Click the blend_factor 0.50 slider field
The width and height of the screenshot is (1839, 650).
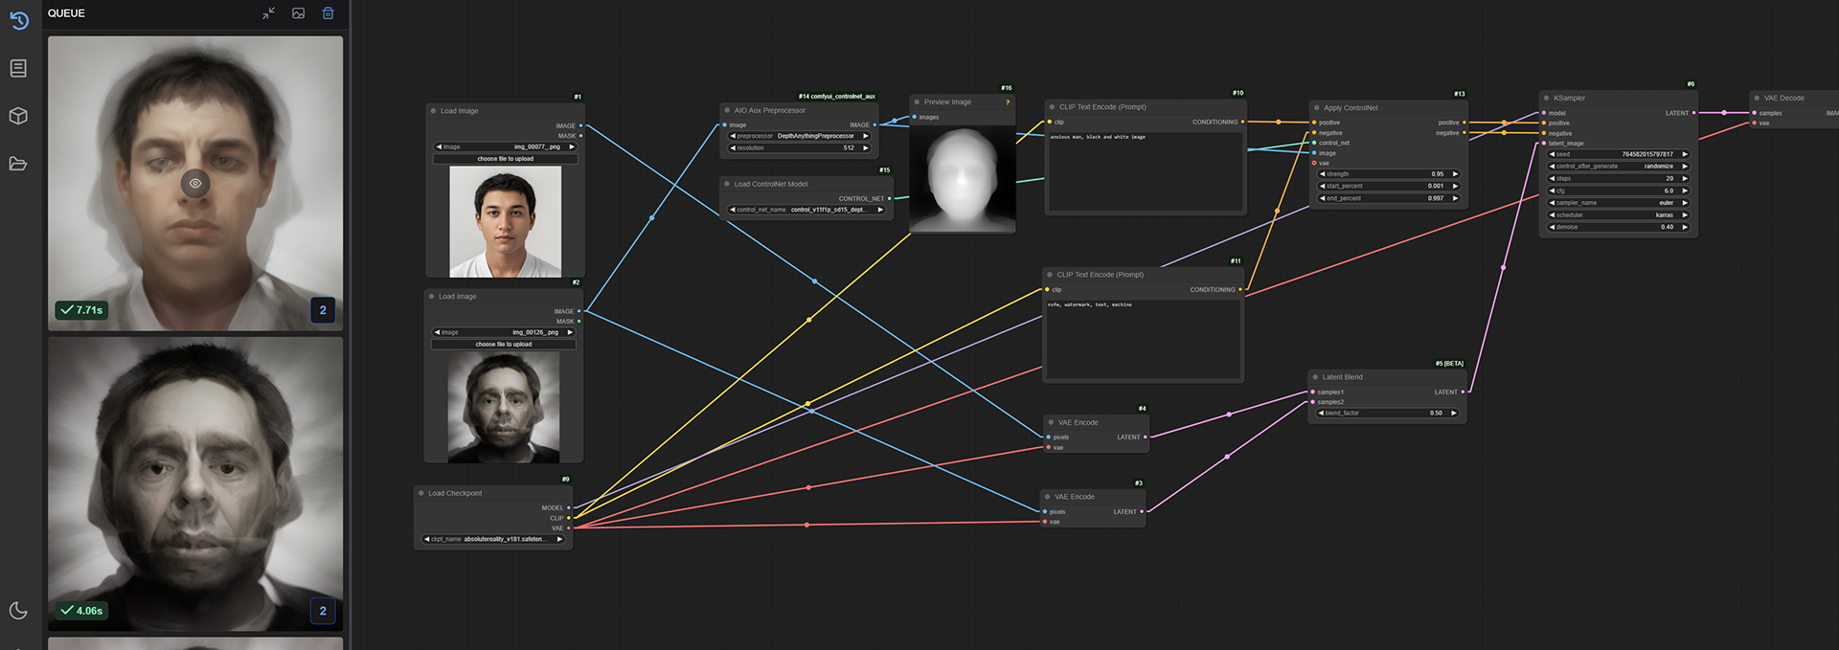point(1388,414)
